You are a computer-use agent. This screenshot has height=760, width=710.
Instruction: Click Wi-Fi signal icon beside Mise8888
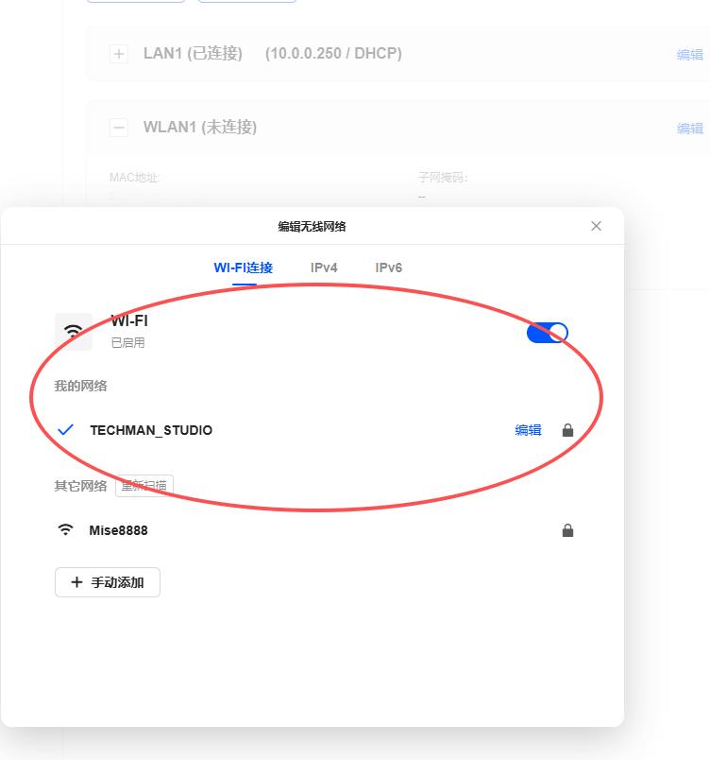[65, 529]
